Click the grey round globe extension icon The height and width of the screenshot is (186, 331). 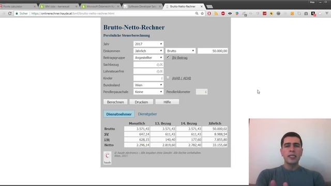coord(278,13)
